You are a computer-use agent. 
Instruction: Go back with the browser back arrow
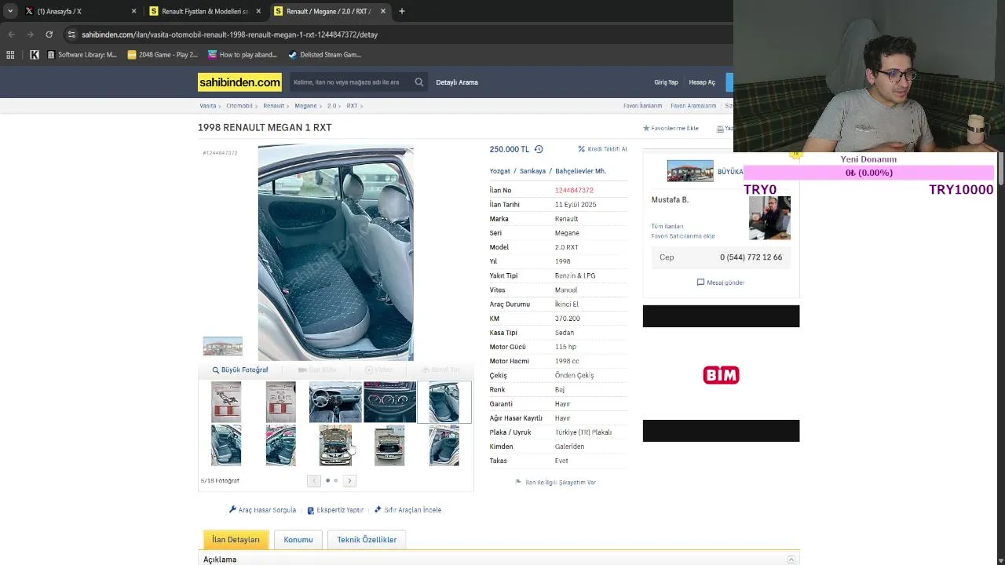coord(11,35)
